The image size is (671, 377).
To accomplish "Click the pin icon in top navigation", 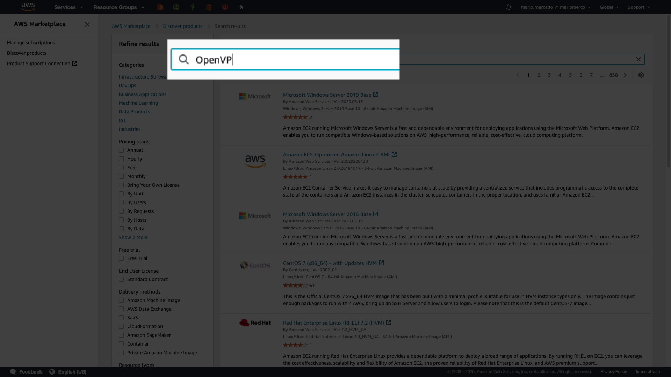I will pos(241,7).
